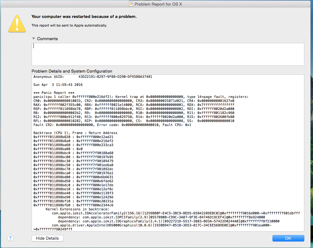Click the RFL registers line
This screenshot has height=248, width=313.
(134, 121)
